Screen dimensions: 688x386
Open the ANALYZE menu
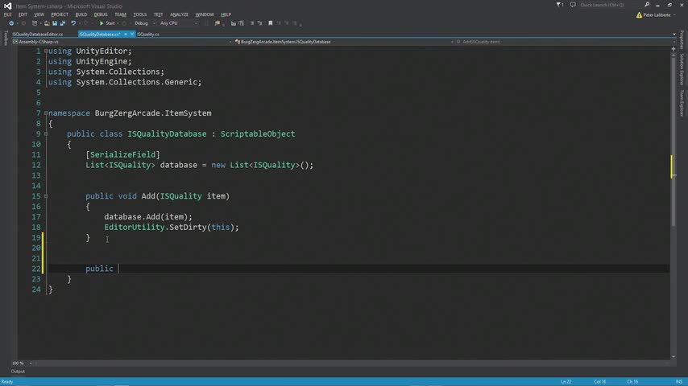179,14
